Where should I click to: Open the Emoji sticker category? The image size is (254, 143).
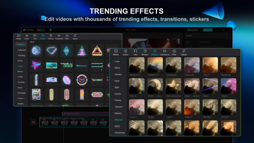click(20, 61)
